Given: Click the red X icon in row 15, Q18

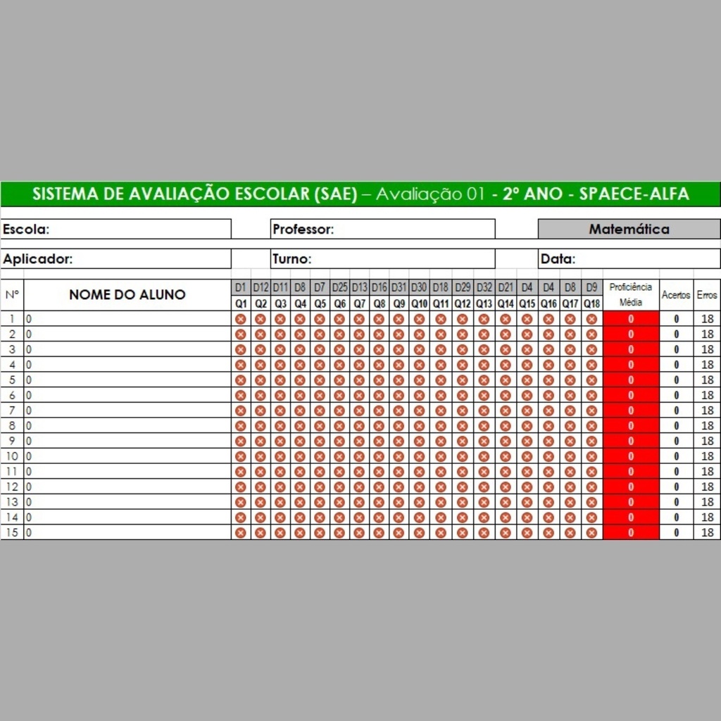Looking at the screenshot, I should pos(591,532).
